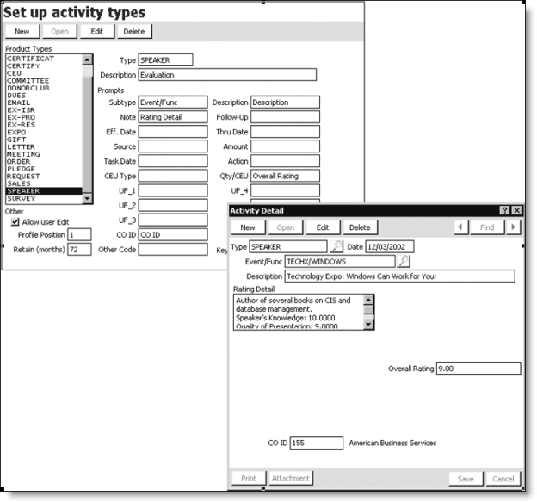
Task: Click the empty Source prompt field
Action: (173, 146)
